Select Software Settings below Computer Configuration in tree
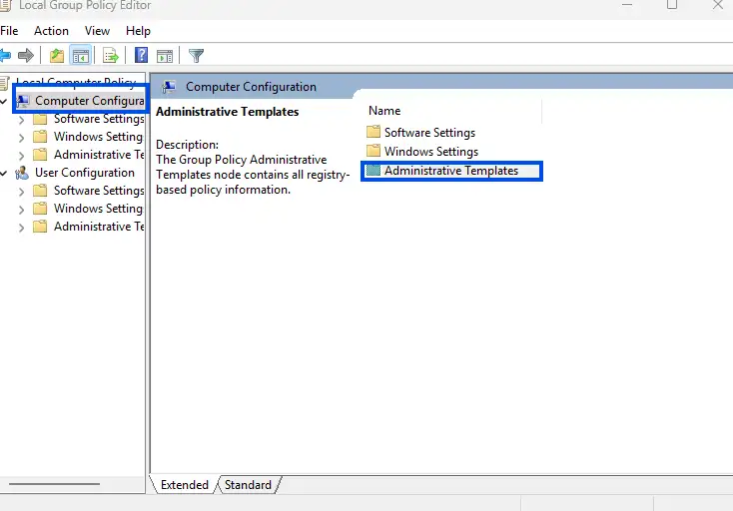Screen dimensions: 733x511 click(x=99, y=119)
